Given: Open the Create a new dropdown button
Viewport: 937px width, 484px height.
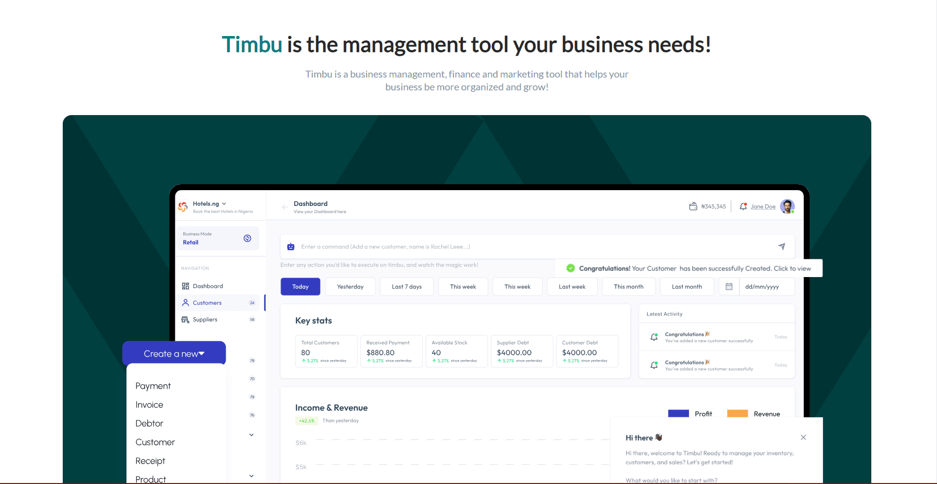Looking at the screenshot, I should [x=174, y=354].
